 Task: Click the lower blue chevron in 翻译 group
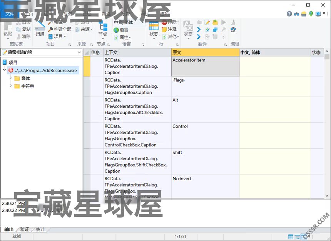coord(199,37)
